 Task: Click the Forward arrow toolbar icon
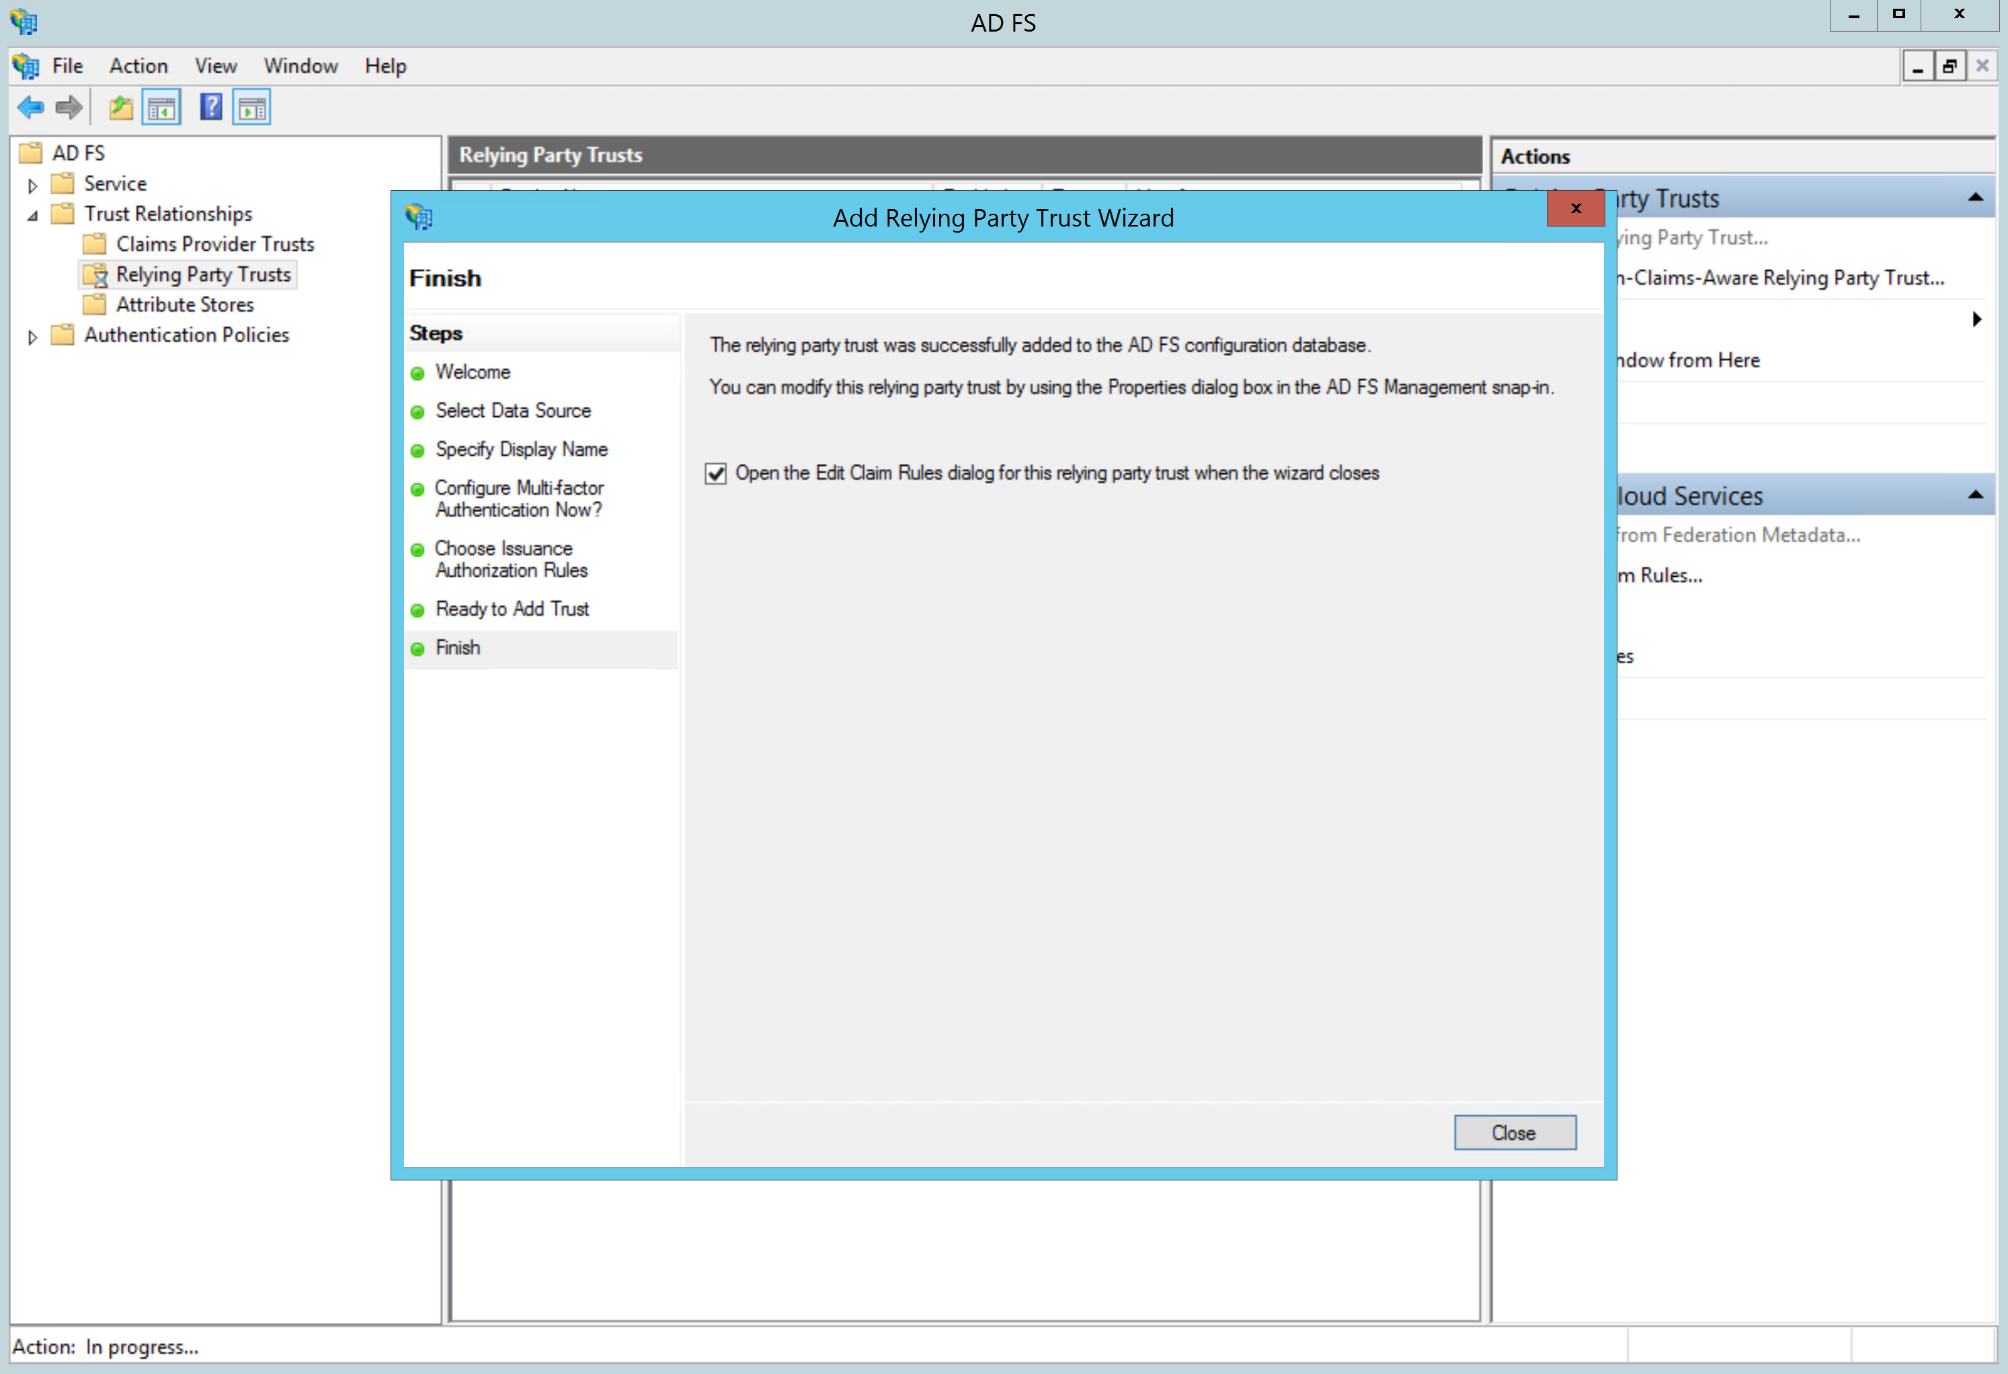point(69,108)
